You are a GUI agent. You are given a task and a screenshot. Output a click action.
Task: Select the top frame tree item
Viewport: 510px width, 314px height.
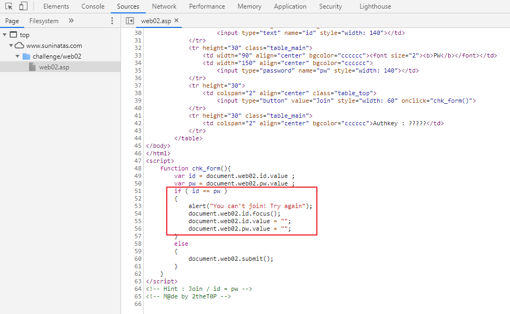pyautogui.click(x=24, y=35)
